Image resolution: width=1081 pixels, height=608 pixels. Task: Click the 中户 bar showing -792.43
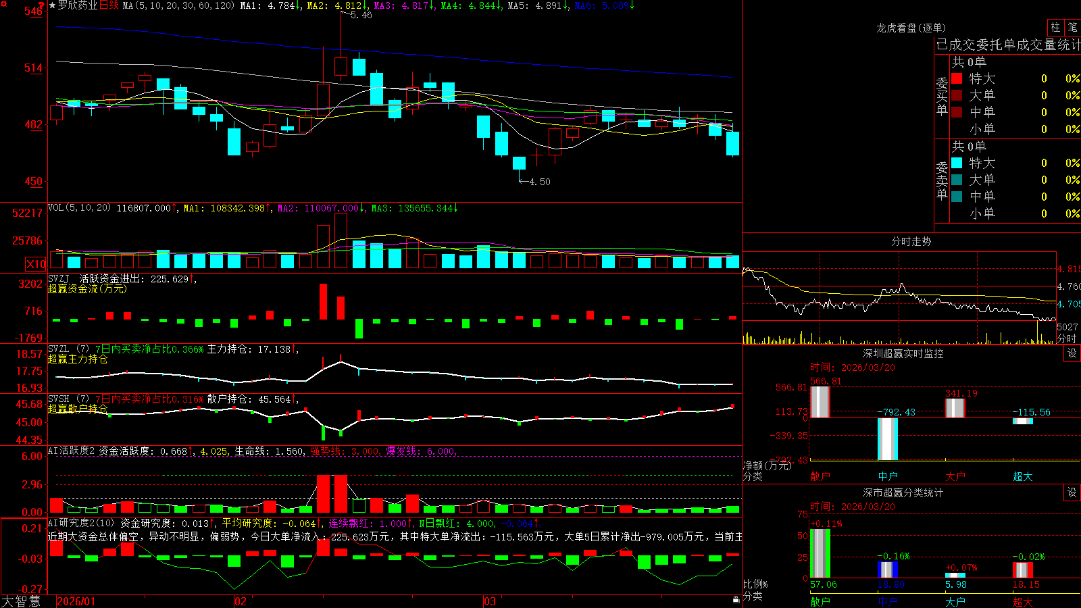pyautogui.click(x=887, y=439)
